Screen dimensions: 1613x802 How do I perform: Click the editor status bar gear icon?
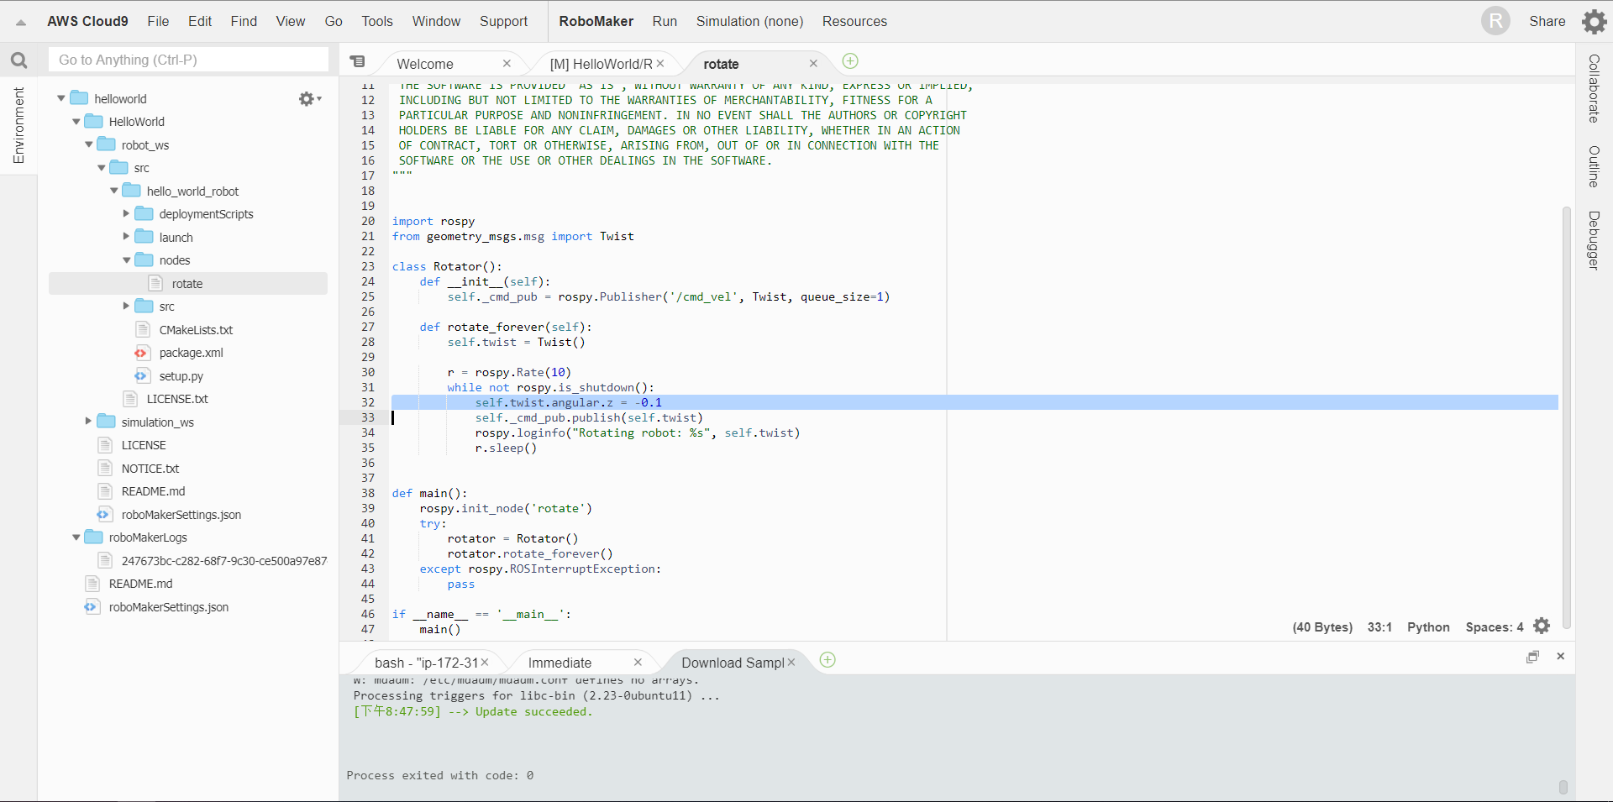[1542, 626]
